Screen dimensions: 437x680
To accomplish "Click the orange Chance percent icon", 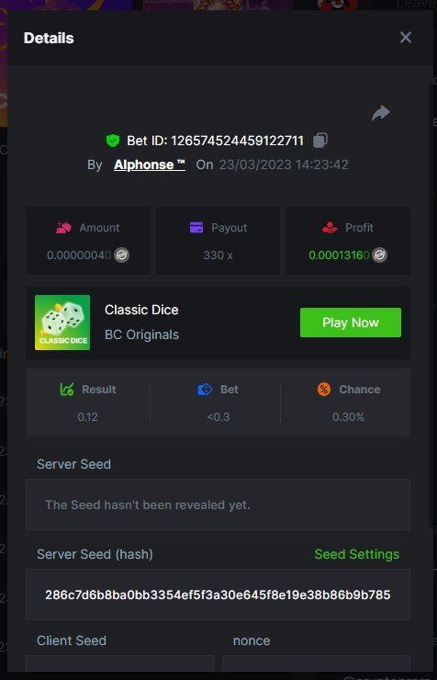I will pos(324,390).
